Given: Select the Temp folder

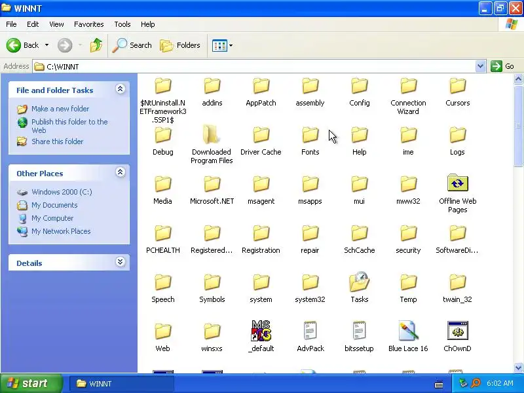Looking at the screenshot, I should 408,288.
